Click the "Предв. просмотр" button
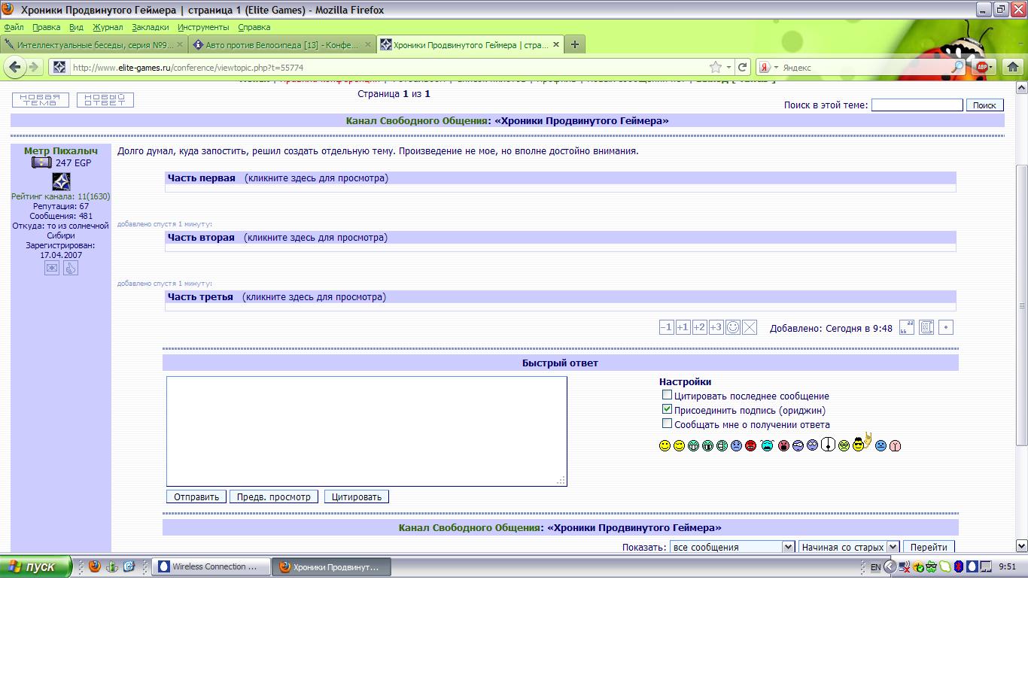The image size is (1028, 677). pyautogui.click(x=273, y=496)
